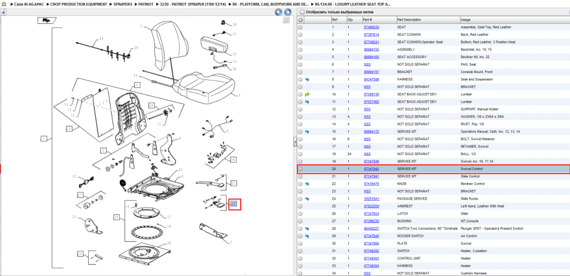
Task: Select 'Recliner Kit, Inc. 22' cell
Action: tap(477, 57)
